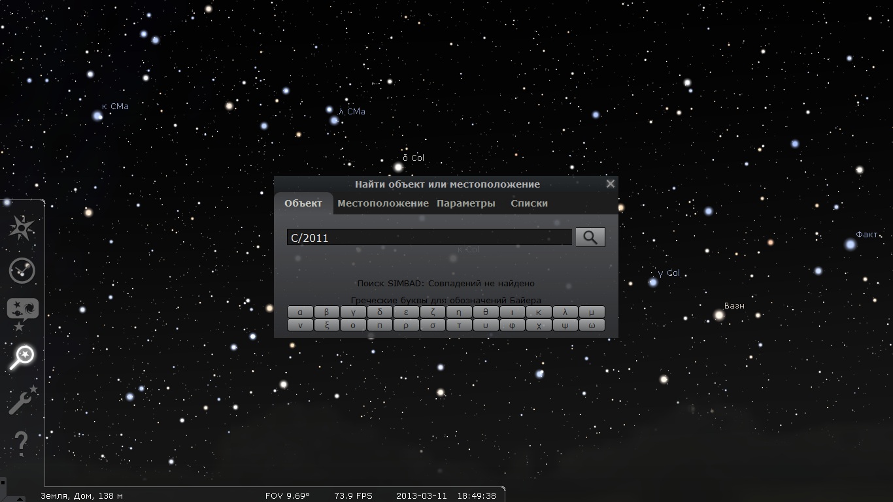The image size is (893, 502).
Task: Select the star labeled Вазн
Action: pos(719,315)
